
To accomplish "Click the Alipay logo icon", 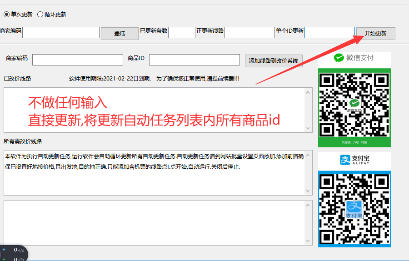I will tap(345, 160).
